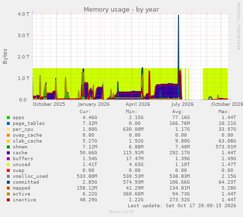The image size is (243, 217).
Task: Click the swap_cache orange legend swatch
Action: click(8, 135)
